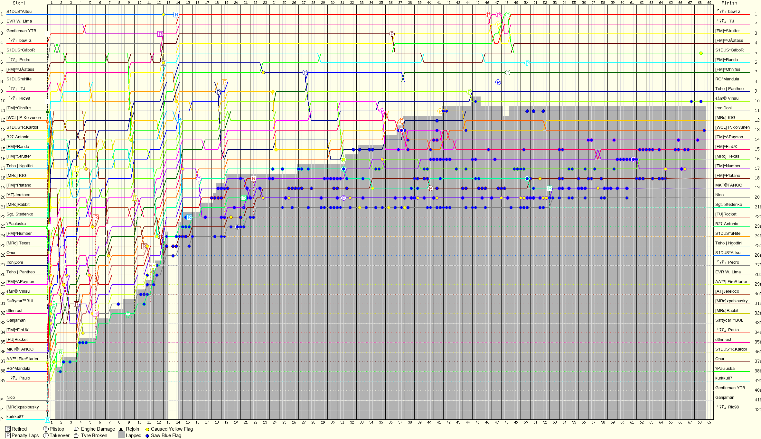Select kurkku87's retired marker at the start
The width and height of the screenshot is (761, 439).
[47, 420]
